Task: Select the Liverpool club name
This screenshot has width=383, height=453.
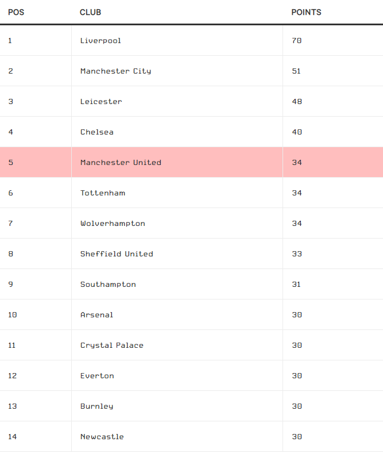Action: click(100, 41)
